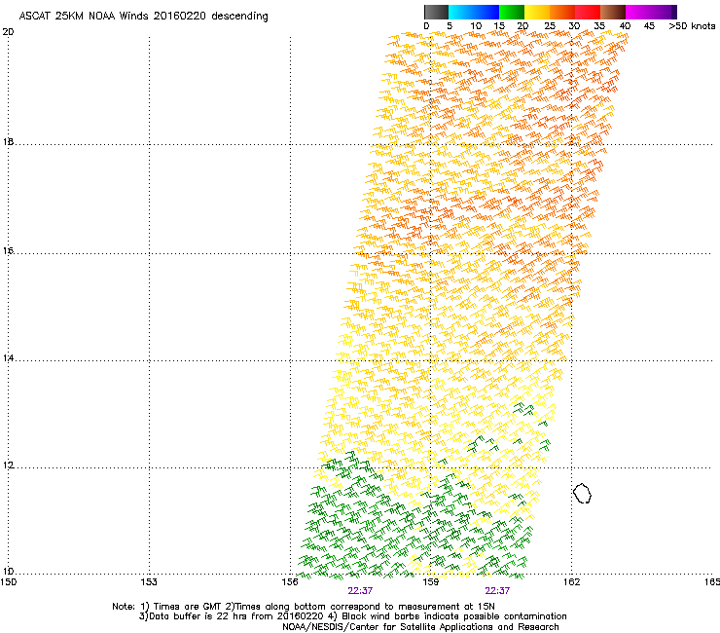Click the red 30-35 knots color band
The width and height of the screenshot is (720, 633).
[x=588, y=12]
